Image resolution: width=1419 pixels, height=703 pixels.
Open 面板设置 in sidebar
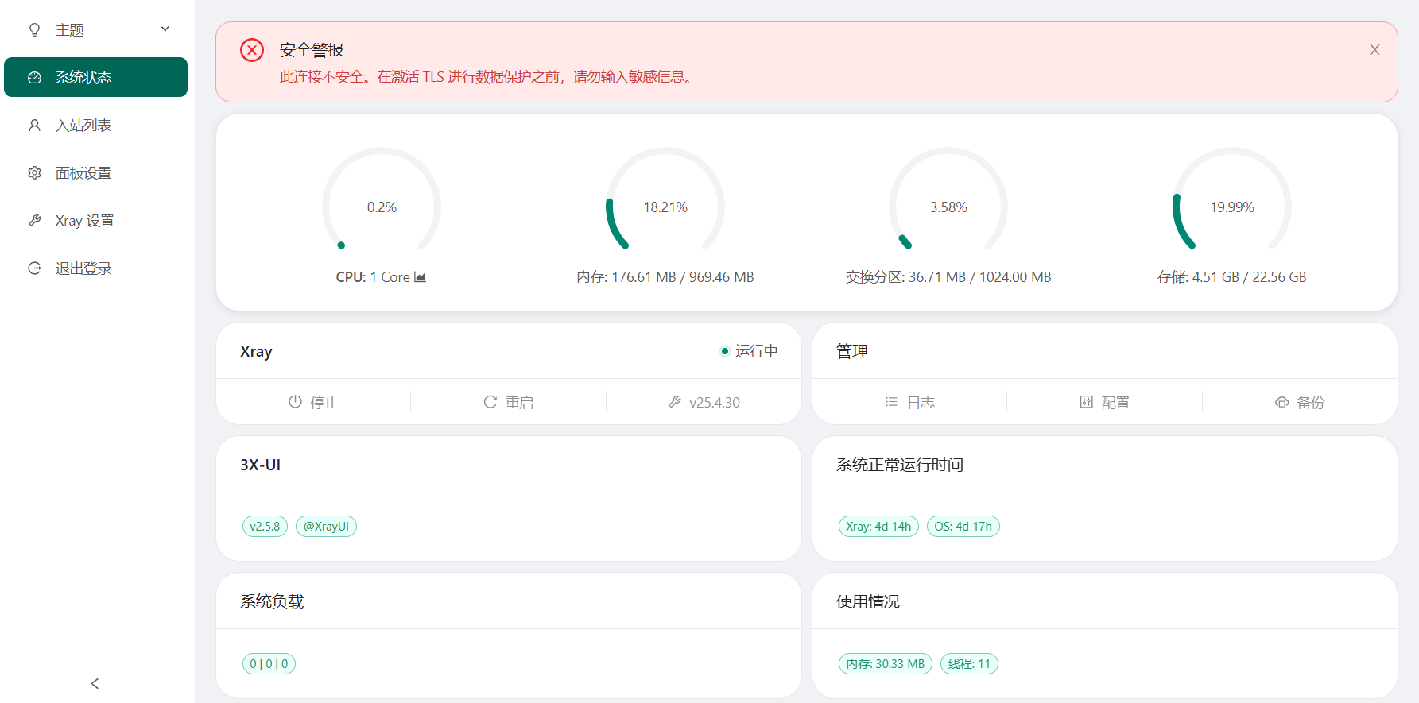pos(95,172)
